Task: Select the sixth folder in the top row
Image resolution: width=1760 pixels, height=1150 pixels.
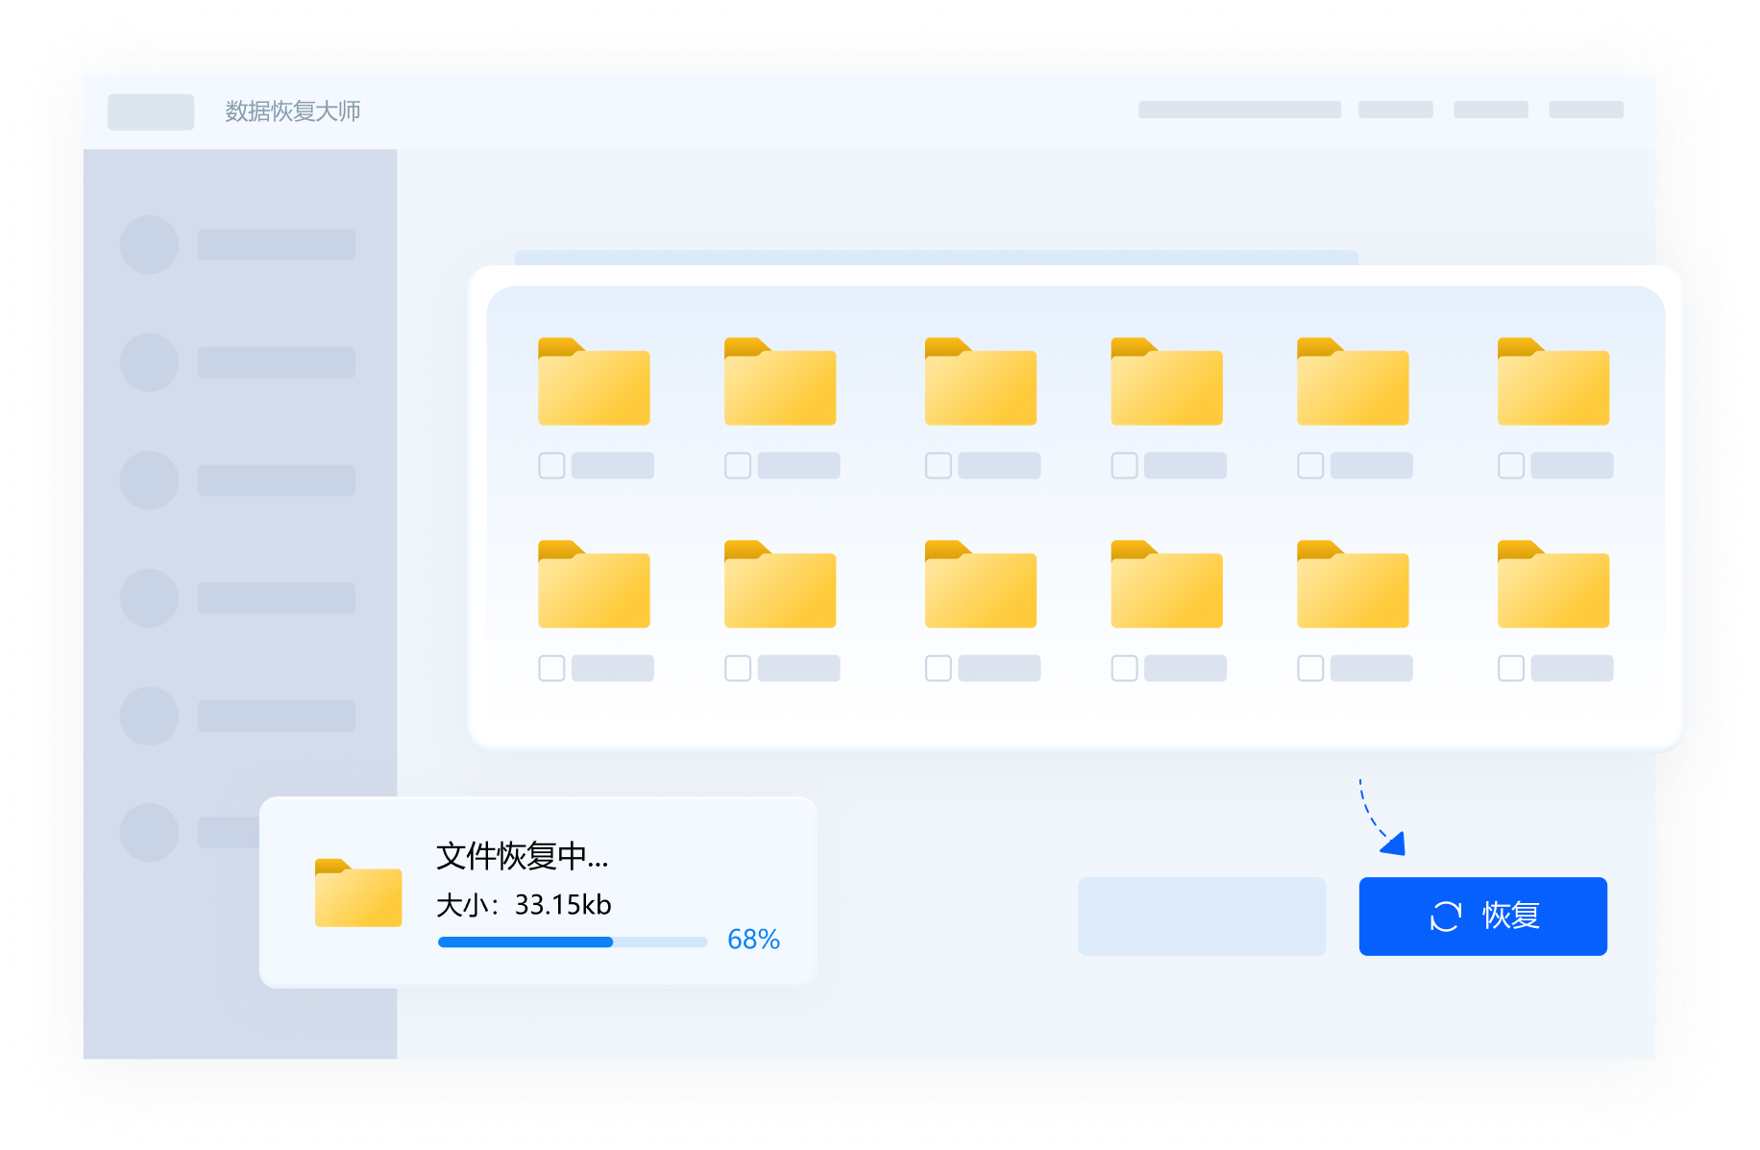Action: coord(1553,381)
